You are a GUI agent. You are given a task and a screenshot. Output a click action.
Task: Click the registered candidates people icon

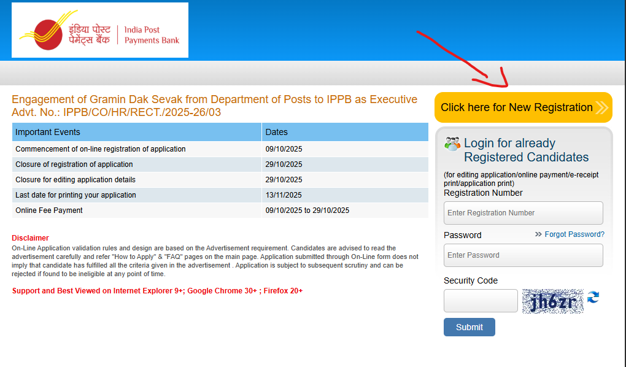452,144
